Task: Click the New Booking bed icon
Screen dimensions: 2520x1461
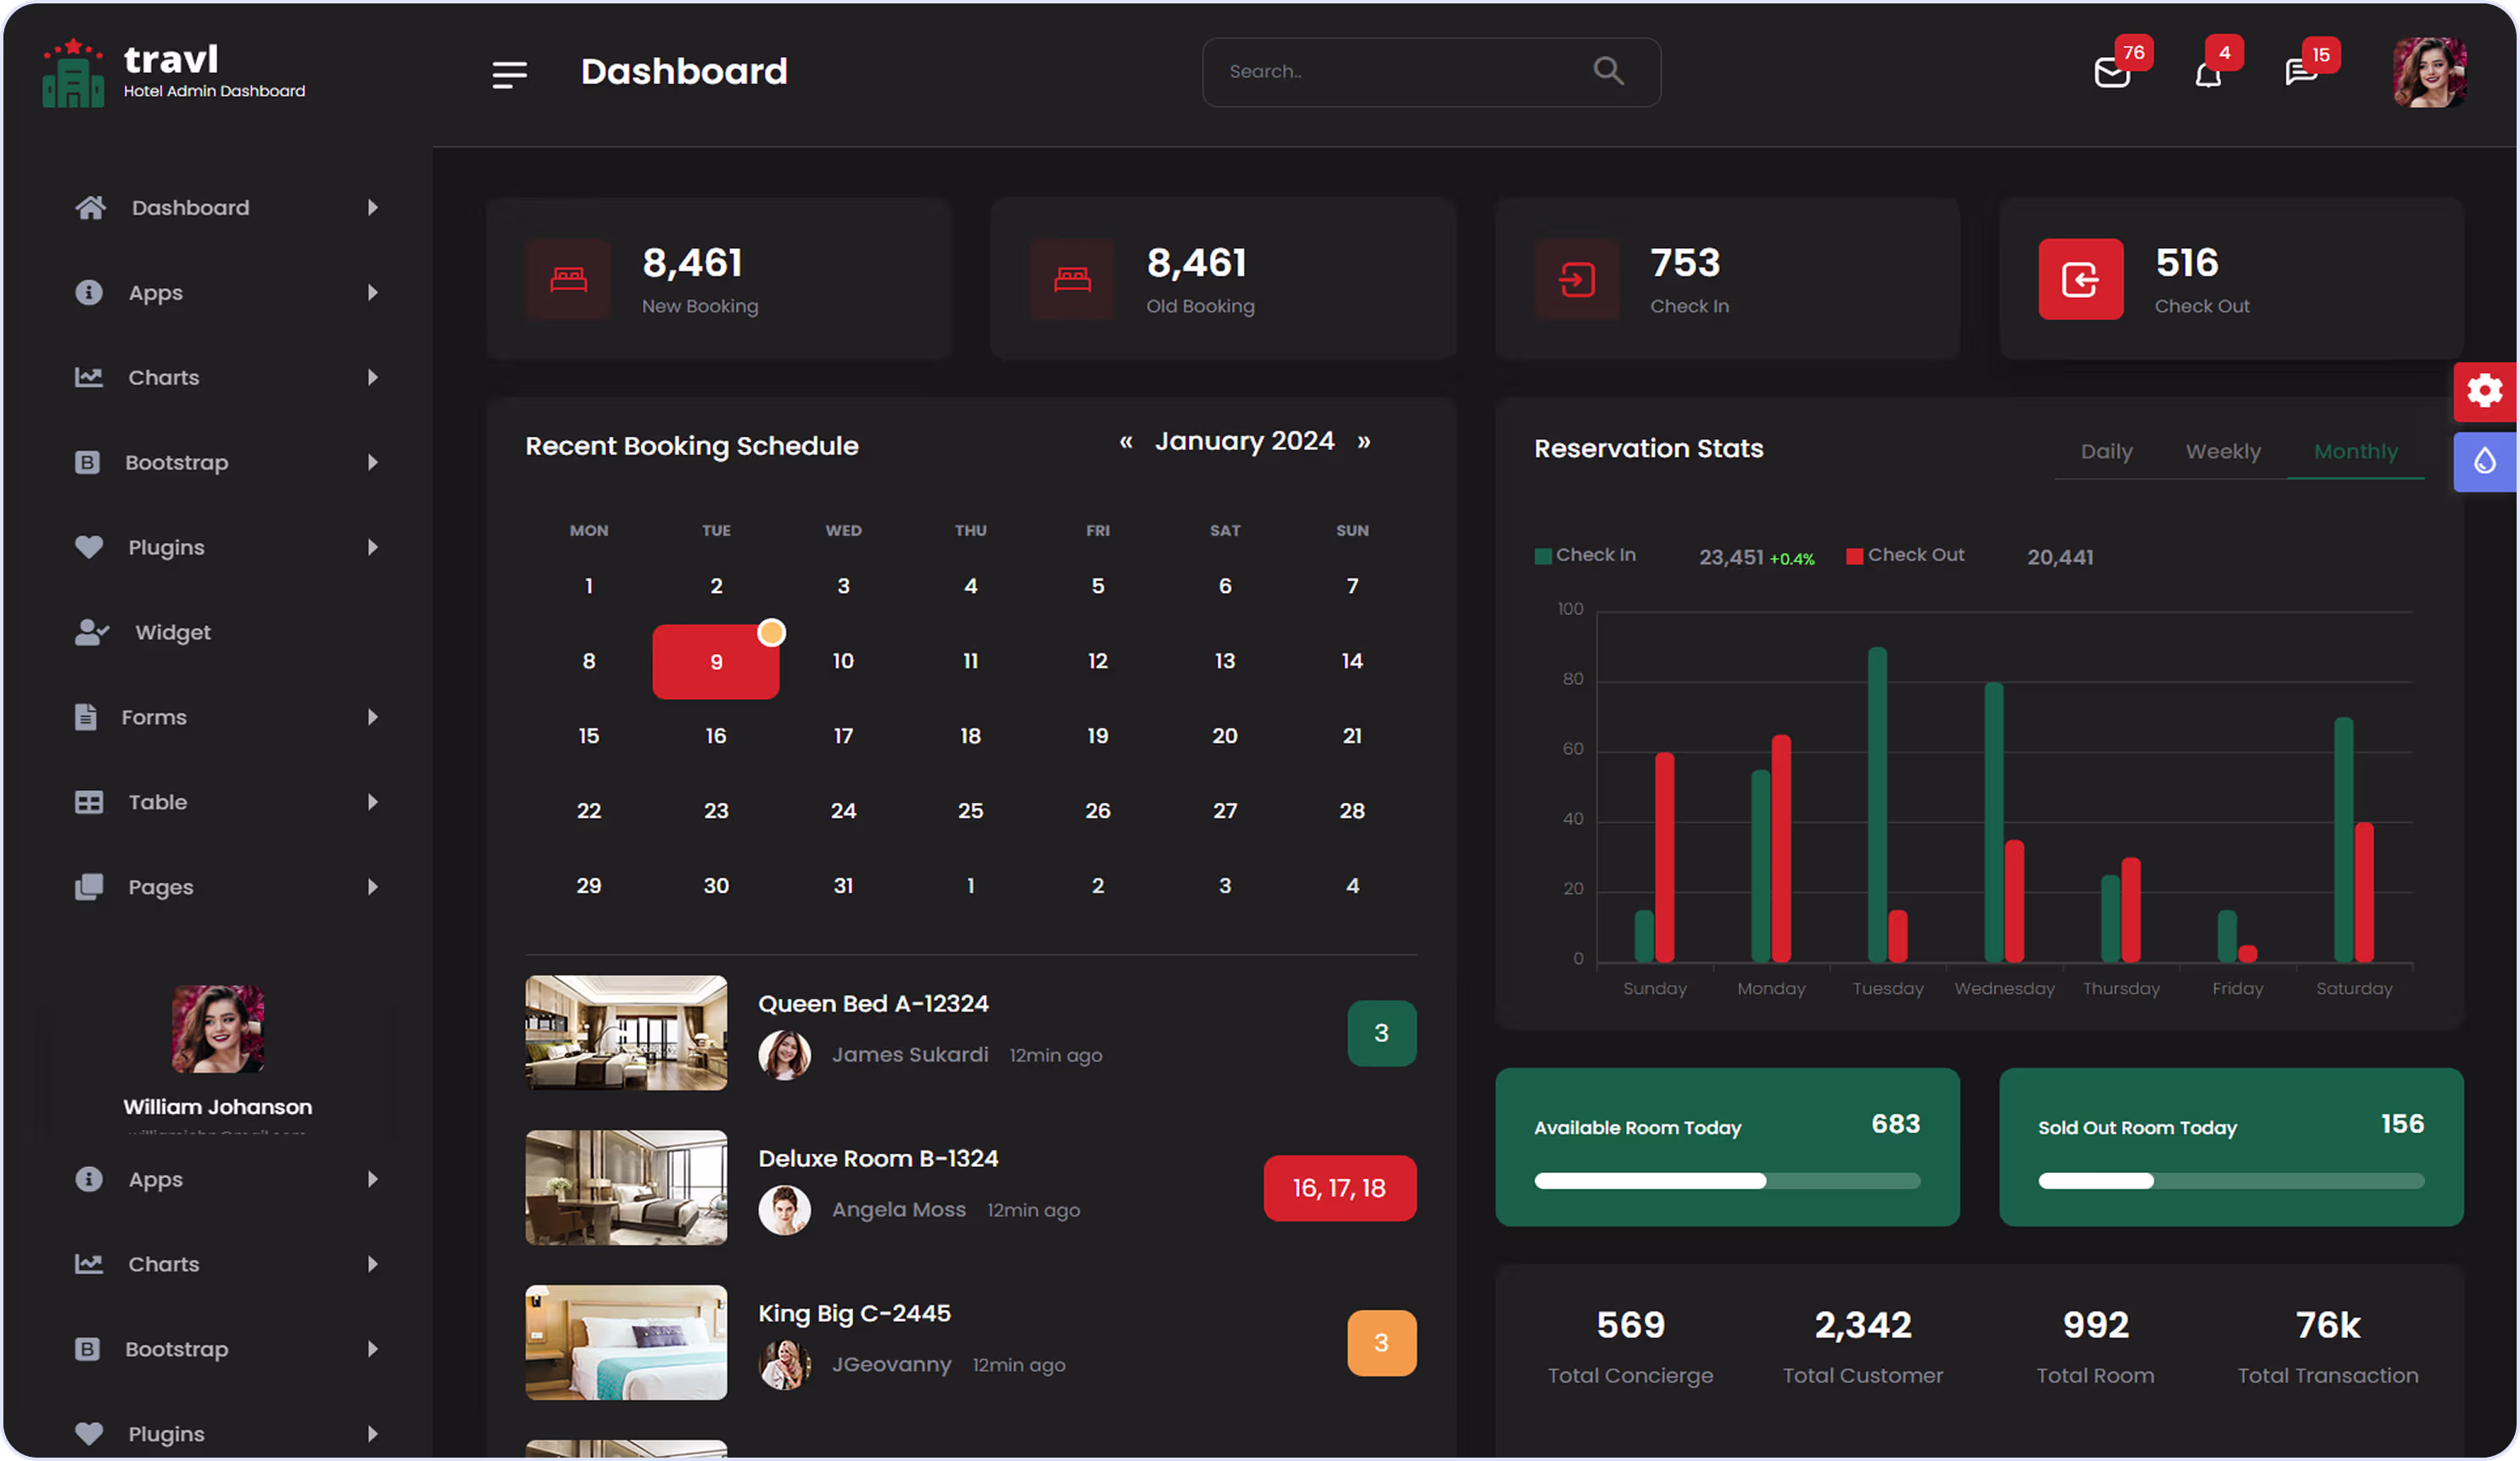Action: 568,279
